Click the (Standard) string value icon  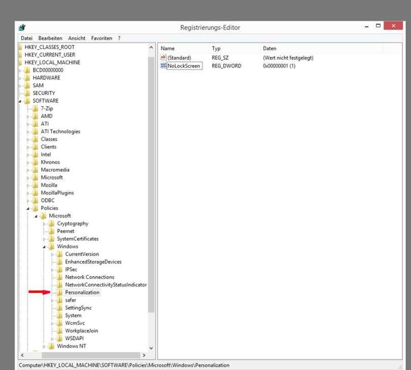click(x=163, y=57)
